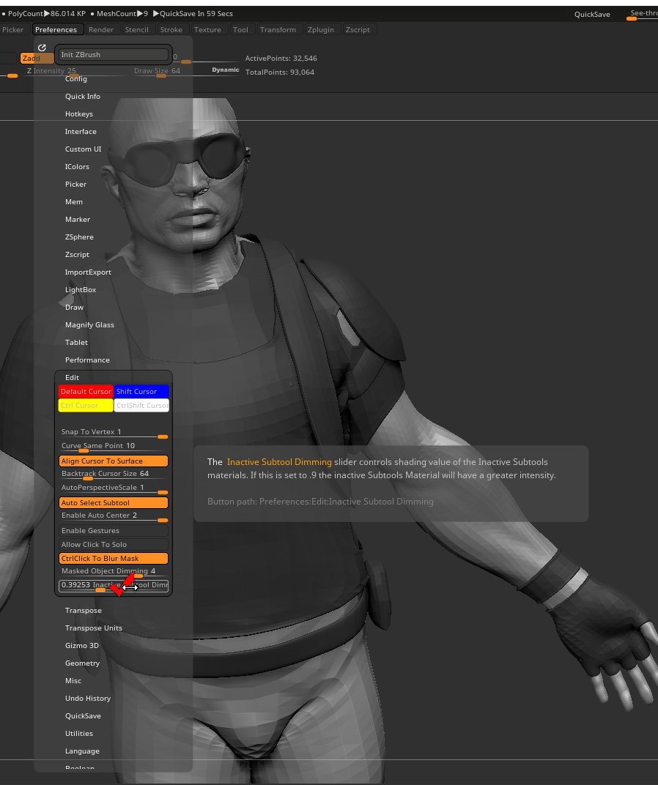Viewport: 658px width, 785px height.
Task: Enable Gestures option
Action: click(114, 531)
